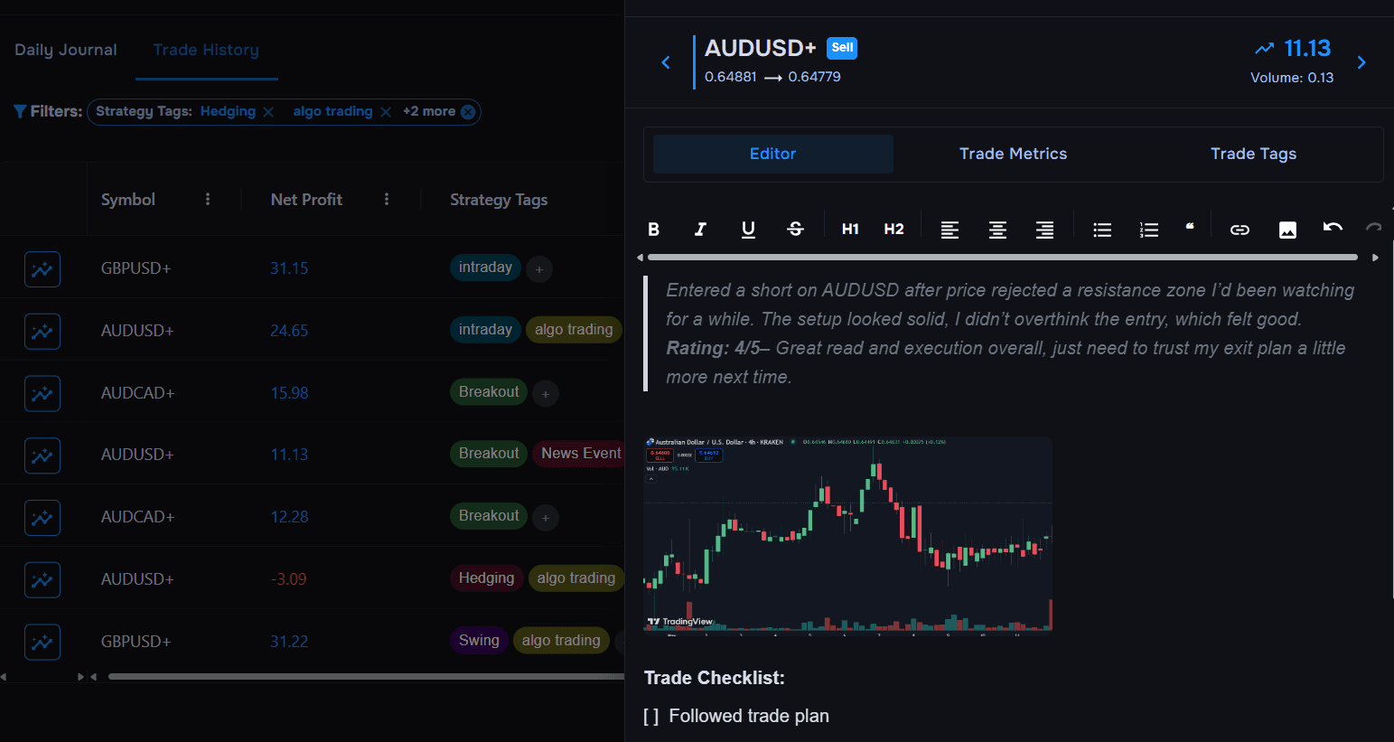The height and width of the screenshot is (742, 1394).
Task: Format text as H1 heading
Action: (x=849, y=230)
